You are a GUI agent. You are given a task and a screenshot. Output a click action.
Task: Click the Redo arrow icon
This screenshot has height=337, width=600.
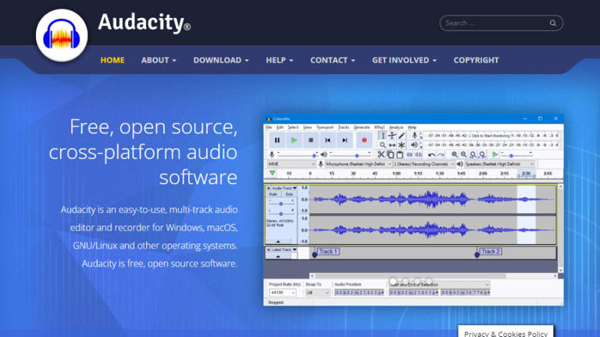coord(441,154)
